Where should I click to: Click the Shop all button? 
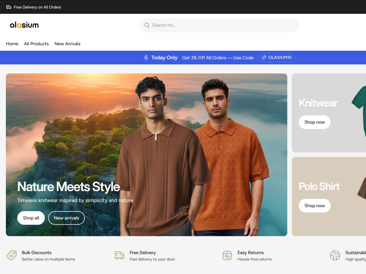(x=31, y=218)
